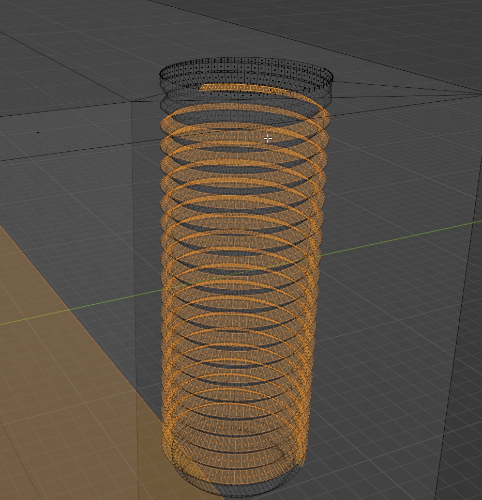The height and width of the screenshot is (500, 482).
Task: Select the large orange face in the lower-left corner
Action: [62, 403]
